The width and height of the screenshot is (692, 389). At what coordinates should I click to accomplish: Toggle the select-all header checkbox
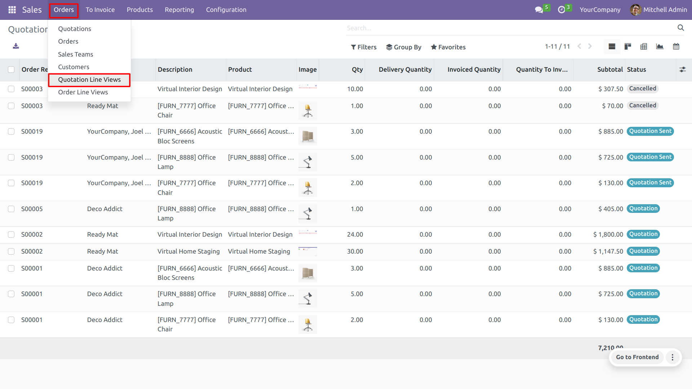11,70
